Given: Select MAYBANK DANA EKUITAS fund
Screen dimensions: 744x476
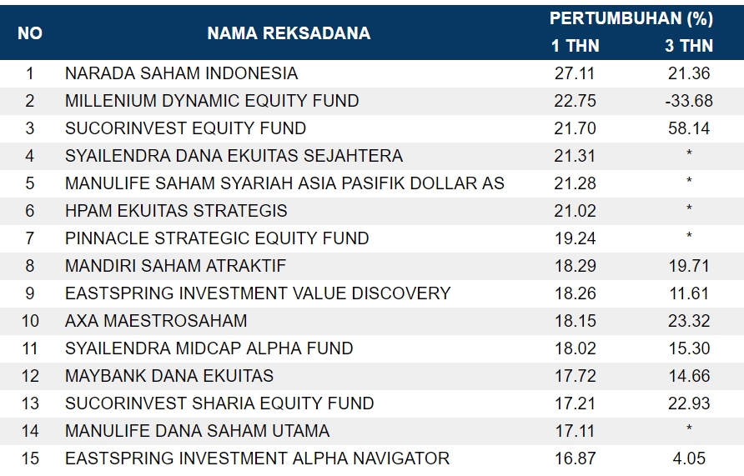Looking at the screenshot, I should click(x=169, y=376).
